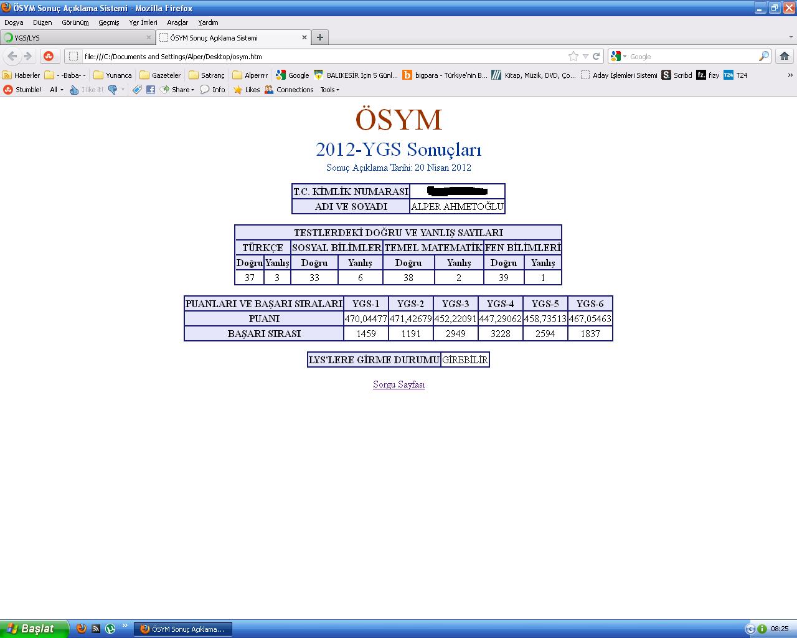Click the thumbs up 'I like it!' icon
797x638 pixels.
(x=75, y=90)
